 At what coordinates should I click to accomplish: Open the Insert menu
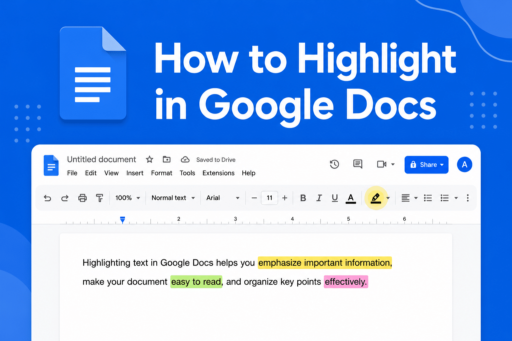135,173
